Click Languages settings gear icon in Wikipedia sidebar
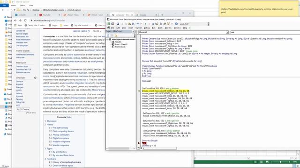This screenshot has width=300, height=168. 35,78
